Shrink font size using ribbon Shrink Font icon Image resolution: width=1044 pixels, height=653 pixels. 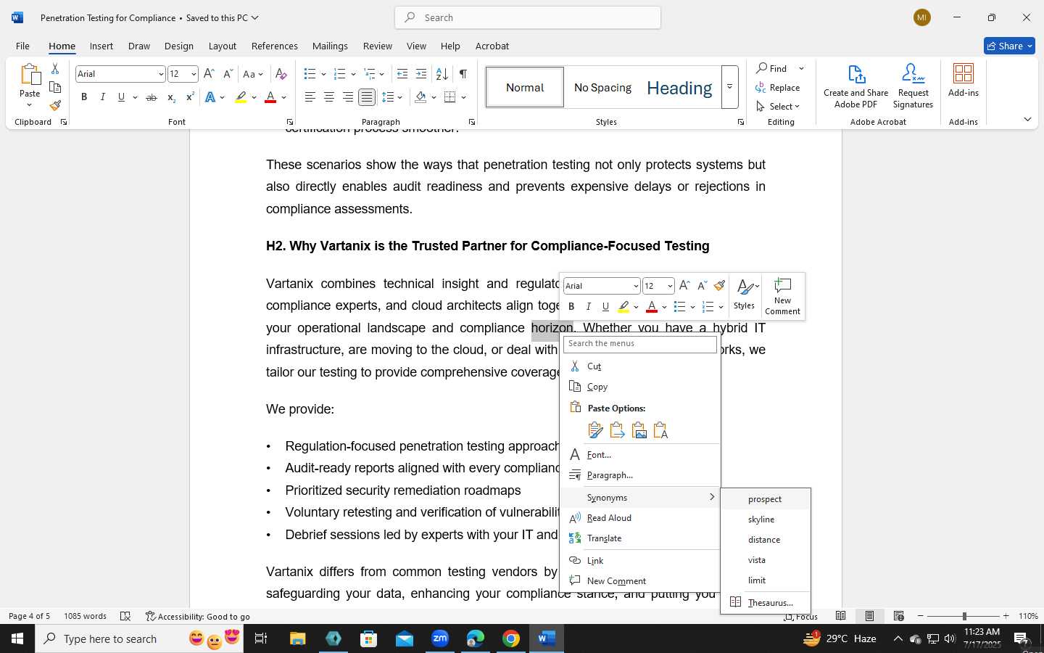pos(228,74)
